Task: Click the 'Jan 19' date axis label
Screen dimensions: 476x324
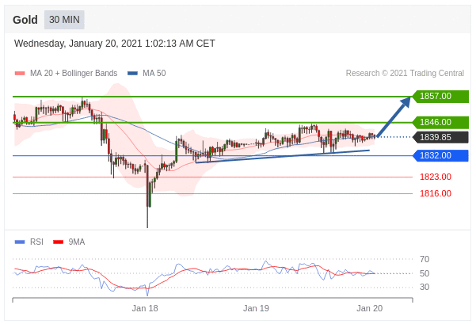Action: click(256, 308)
